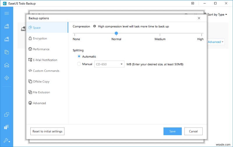Click Reset to initial settings button
The width and height of the screenshot is (233, 147).
[x=47, y=131]
